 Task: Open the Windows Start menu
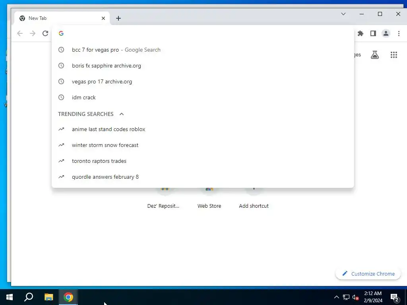tap(10, 297)
